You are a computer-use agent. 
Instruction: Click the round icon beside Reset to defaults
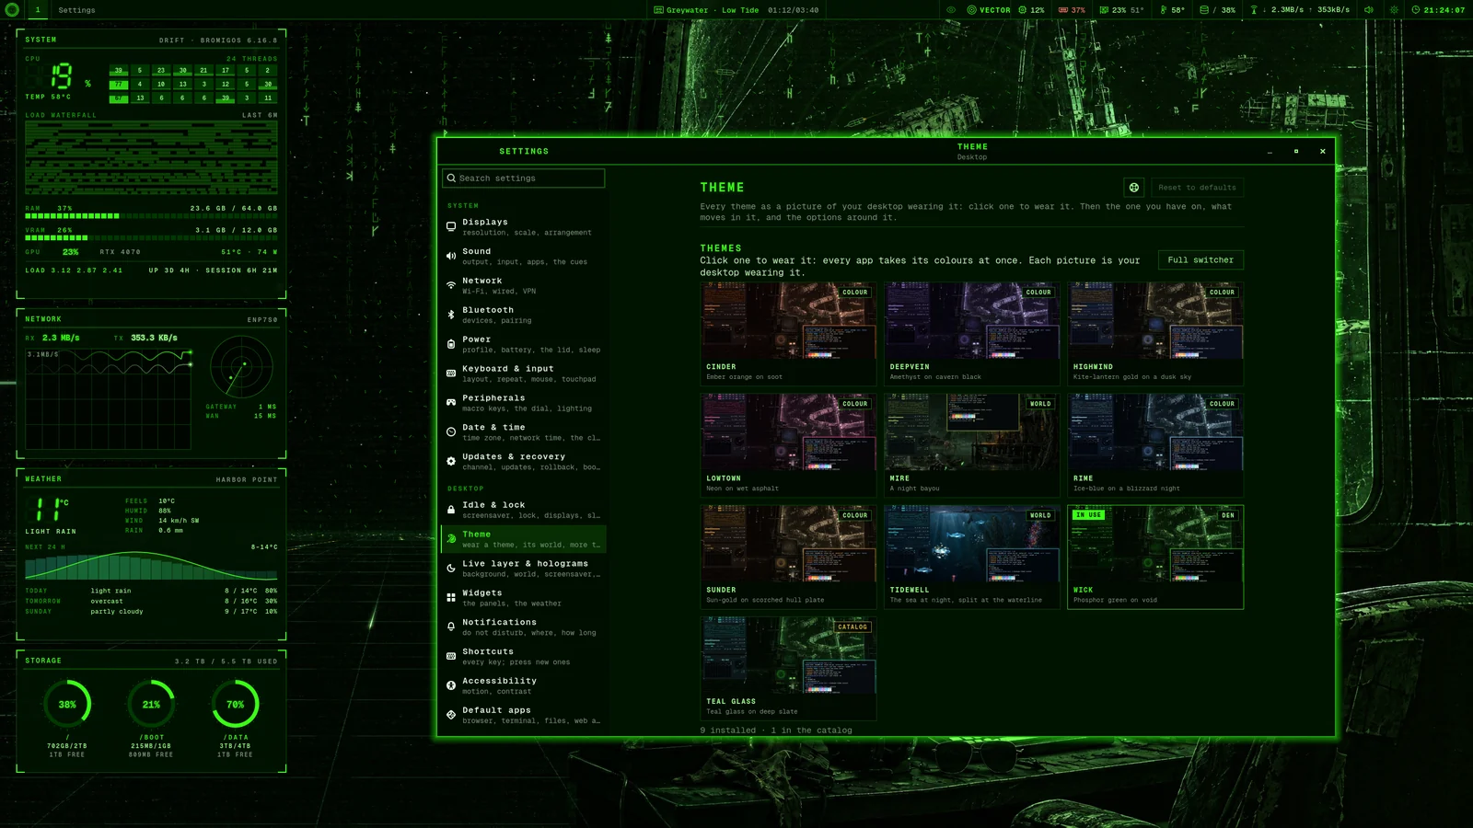1134,188
